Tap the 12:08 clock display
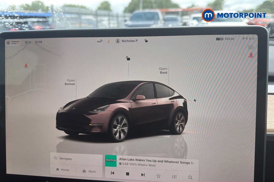This screenshot has width=274, height=182. [x=39, y=42]
